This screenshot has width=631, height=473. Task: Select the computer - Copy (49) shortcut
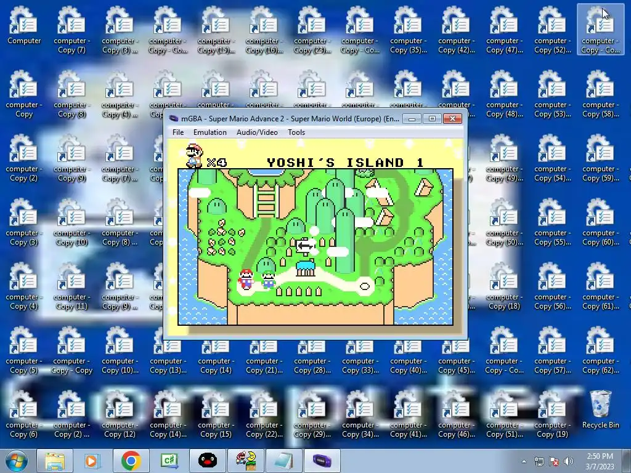pyautogui.click(x=504, y=158)
